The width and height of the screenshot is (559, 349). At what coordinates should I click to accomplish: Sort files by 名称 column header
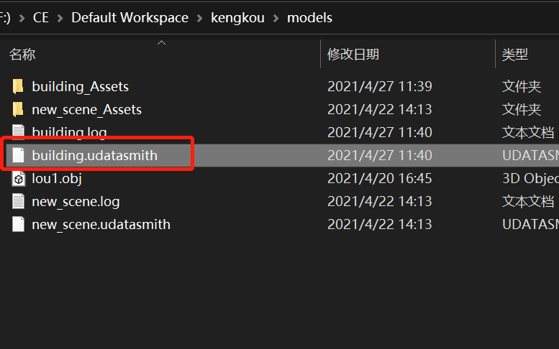pyautogui.click(x=22, y=55)
